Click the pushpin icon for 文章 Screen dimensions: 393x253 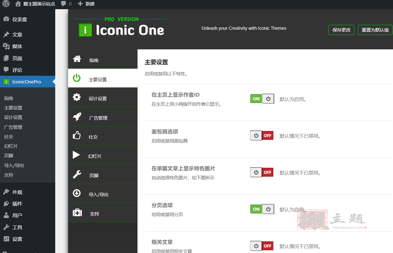6,35
